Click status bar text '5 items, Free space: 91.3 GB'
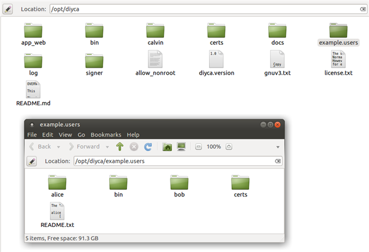The width and height of the screenshot is (369, 252). (62, 238)
